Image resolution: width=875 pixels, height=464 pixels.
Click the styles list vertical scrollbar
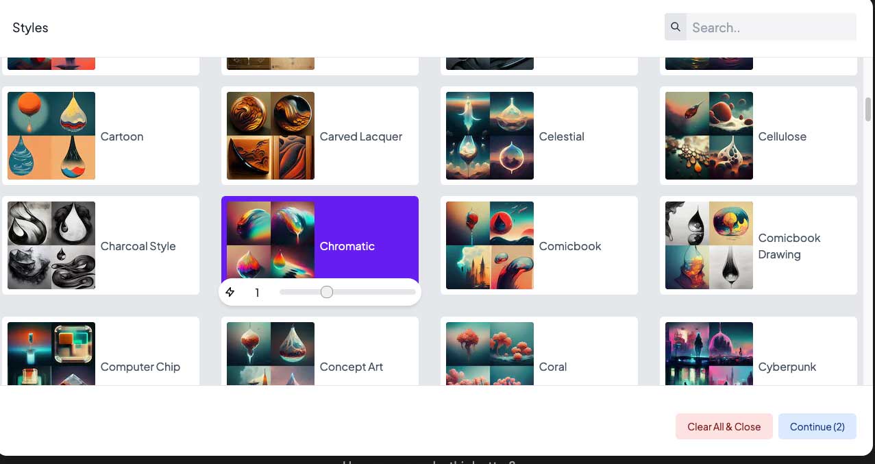pyautogui.click(x=868, y=110)
